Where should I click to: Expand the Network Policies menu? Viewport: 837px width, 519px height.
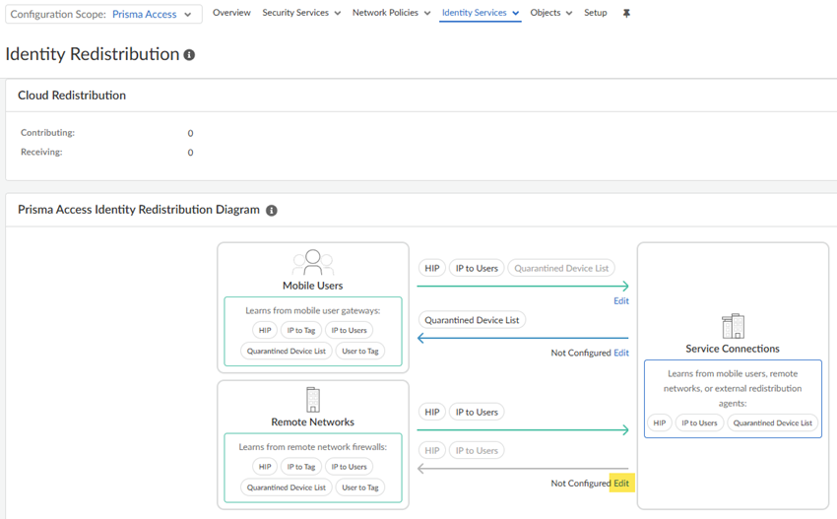(391, 13)
